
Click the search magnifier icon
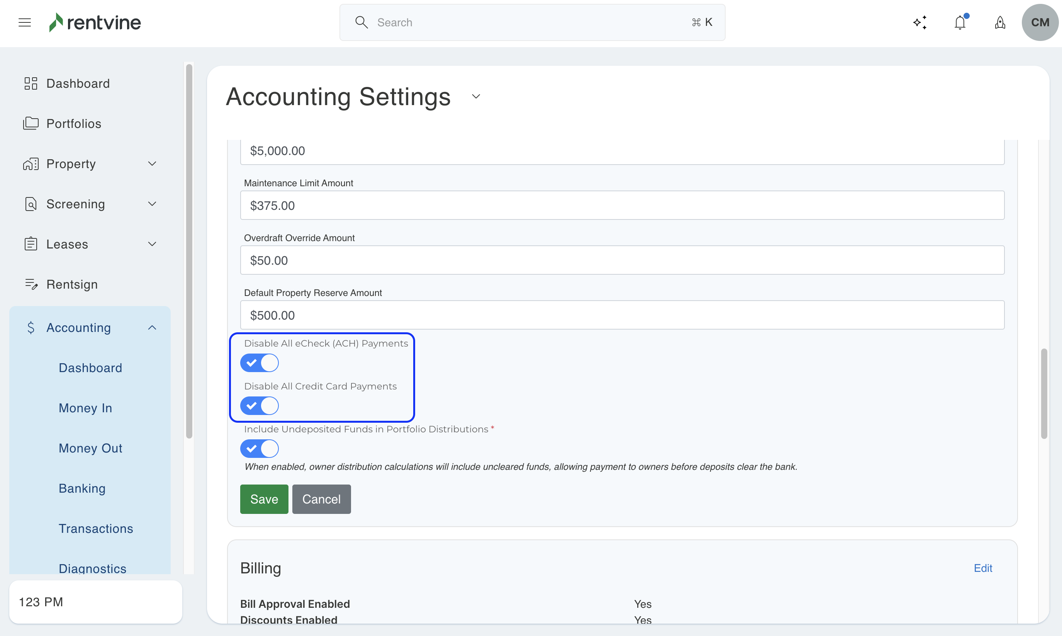(x=361, y=22)
